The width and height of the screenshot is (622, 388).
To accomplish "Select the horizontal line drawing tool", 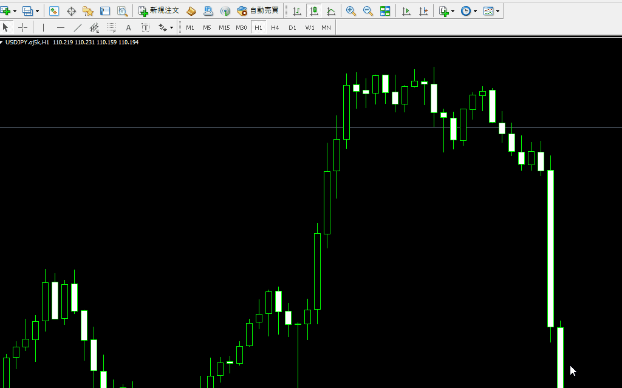I will pyautogui.click(x=60, y=27).
